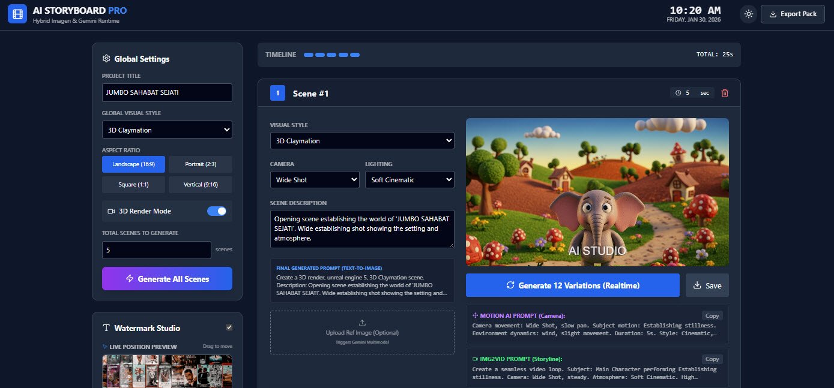The height and width of the screenshot is (388, 834).
Task: Click the Scene #1 number badge
Action: pyautogui.click(x=277, y=93)
